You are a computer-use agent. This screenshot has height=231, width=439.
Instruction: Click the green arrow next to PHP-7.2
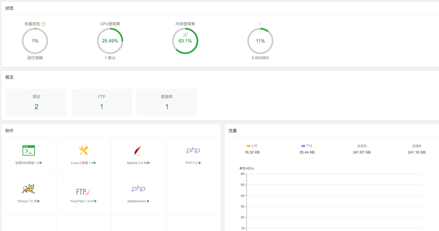tap(200, 163)
